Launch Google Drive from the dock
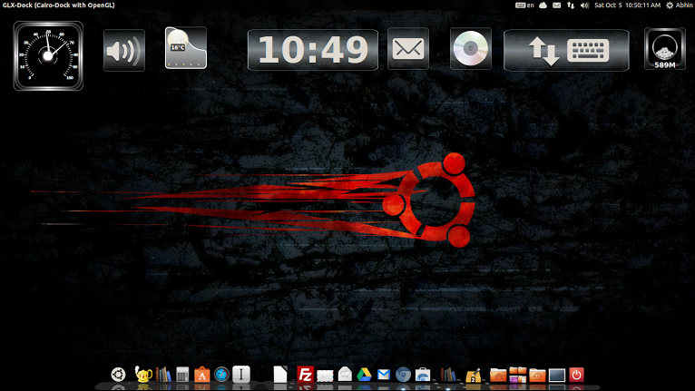The image size is (695, 391). point(364,375)
